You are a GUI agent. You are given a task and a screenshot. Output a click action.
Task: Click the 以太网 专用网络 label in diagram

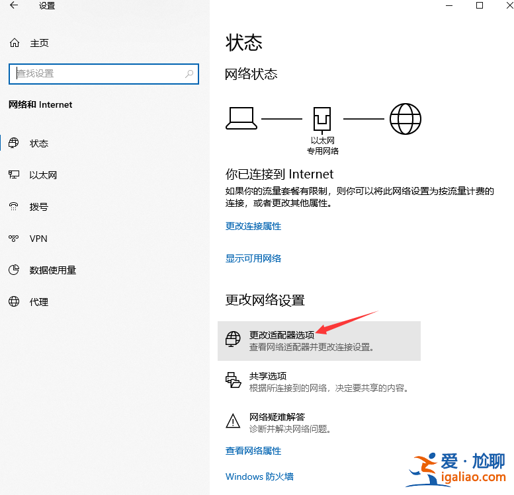click(323, 146)
